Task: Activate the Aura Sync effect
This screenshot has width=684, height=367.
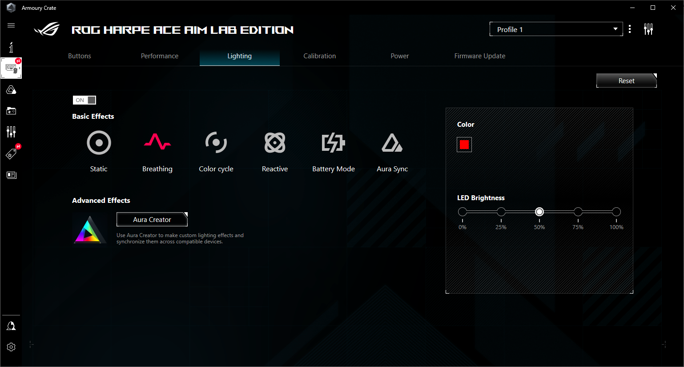Action: click(x=392, y=151)
